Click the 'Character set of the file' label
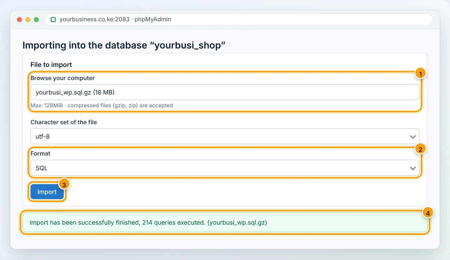Viewport: 450px width, 260px height. tap(64, 122)
